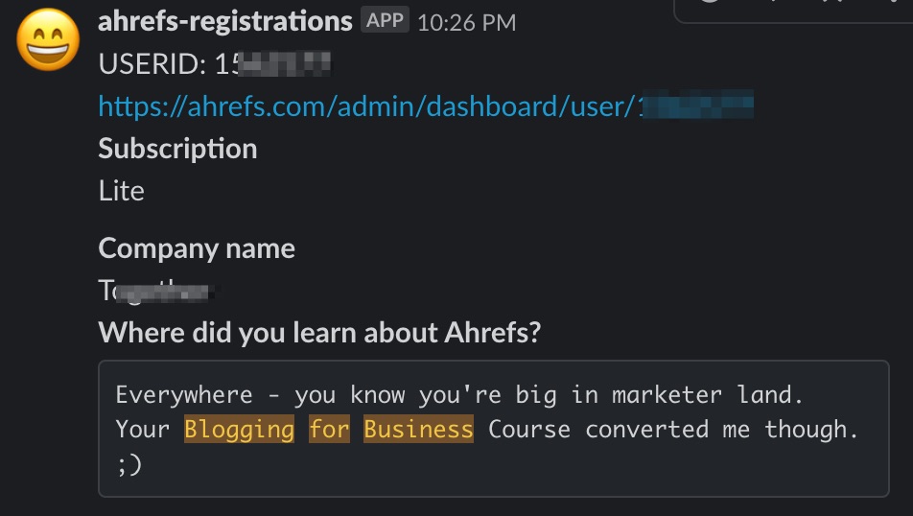The image size is (913, 516).
Task: Click the message actions toolbar at top right
Action: pyautogui.click(x=794, y=10)
